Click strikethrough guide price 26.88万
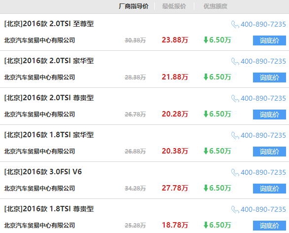This screenshot has width=289, height=233. pyautogui.click(x=135, y=152)
